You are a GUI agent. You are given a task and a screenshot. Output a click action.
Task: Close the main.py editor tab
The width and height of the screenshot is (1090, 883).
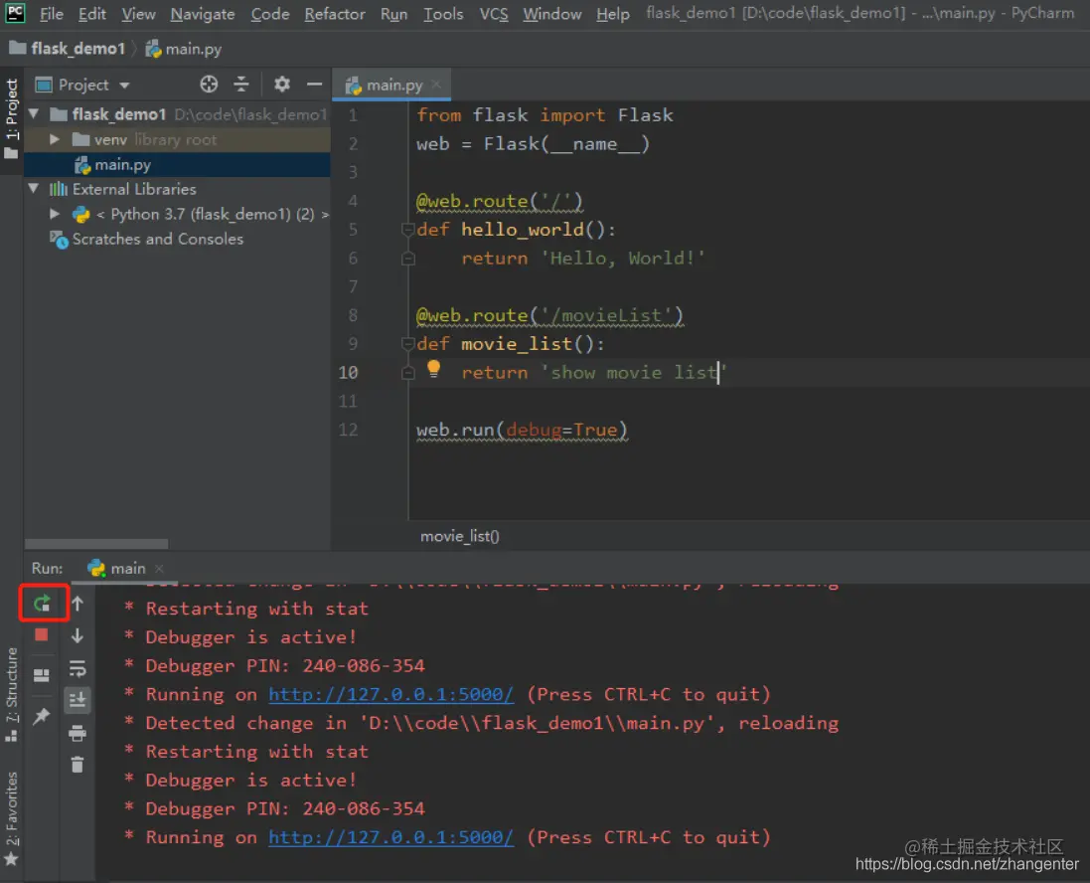[436, 85]
